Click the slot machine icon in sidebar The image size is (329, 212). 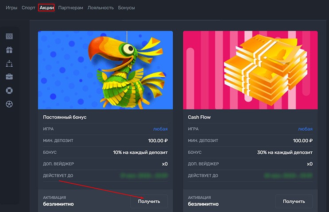coord(9,36)
